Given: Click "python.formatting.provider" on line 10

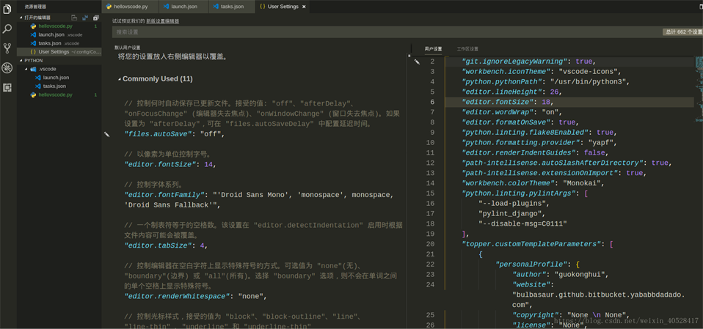Looking at the screenshot, I should 520,143.
